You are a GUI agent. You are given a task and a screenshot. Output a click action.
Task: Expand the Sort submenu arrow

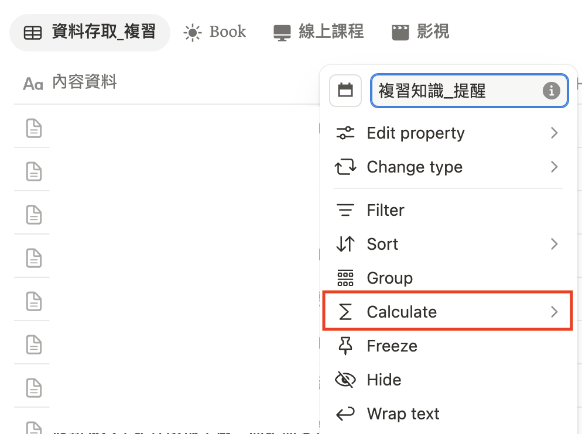[x=554, y=244]
